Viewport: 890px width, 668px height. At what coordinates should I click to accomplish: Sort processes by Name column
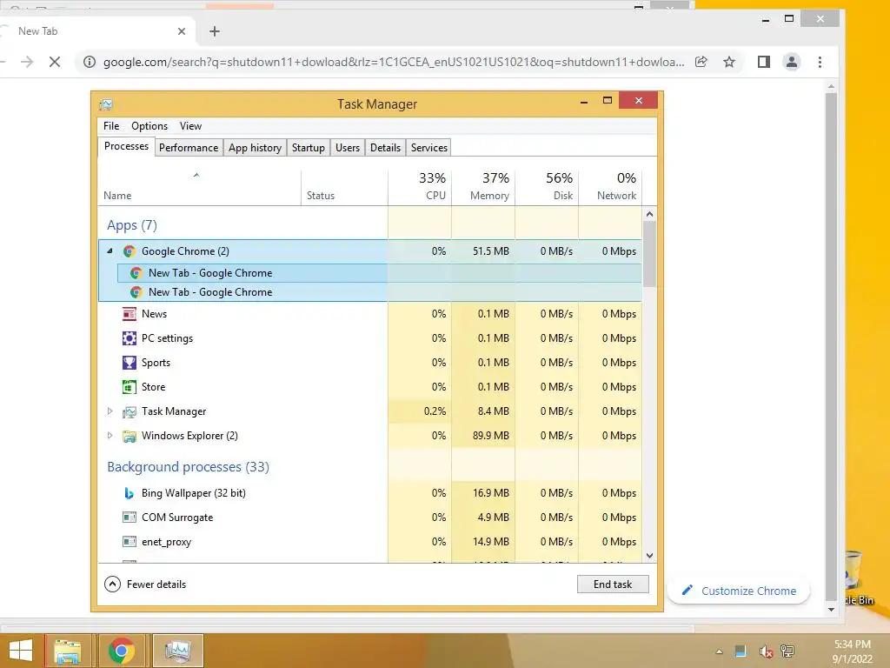[199, 188]
